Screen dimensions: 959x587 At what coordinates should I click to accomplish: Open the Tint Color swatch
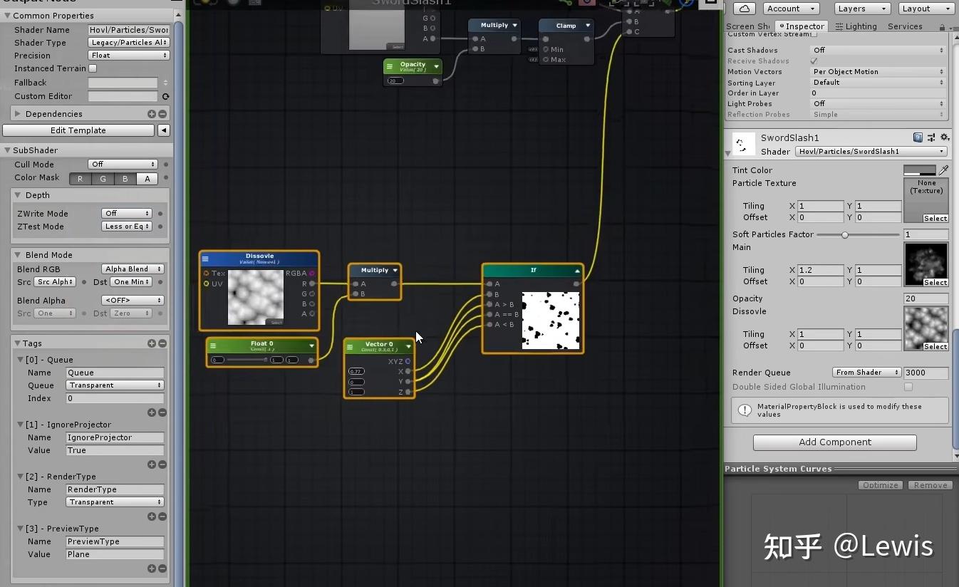(x=920, y=170)
